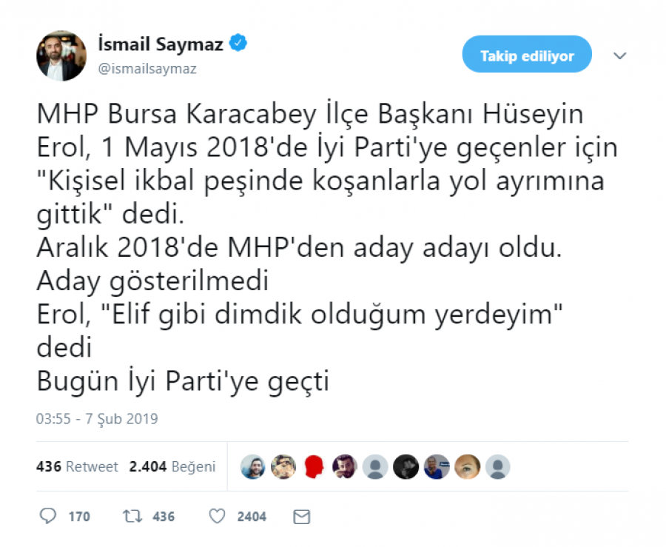Send tweet via envelope message icon
The image size is (666, 547).
pyautogui.click(x=302, y=517)
